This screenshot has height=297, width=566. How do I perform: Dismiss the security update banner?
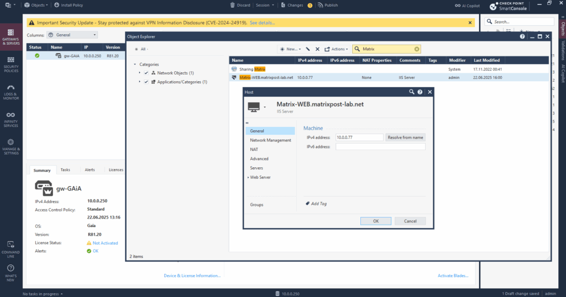(x=470, y=23)
